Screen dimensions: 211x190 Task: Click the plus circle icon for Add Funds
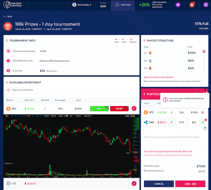(117, 5)
